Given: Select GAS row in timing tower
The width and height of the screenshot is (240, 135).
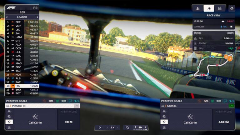Looking at the screenshot, I should (22, 56).
